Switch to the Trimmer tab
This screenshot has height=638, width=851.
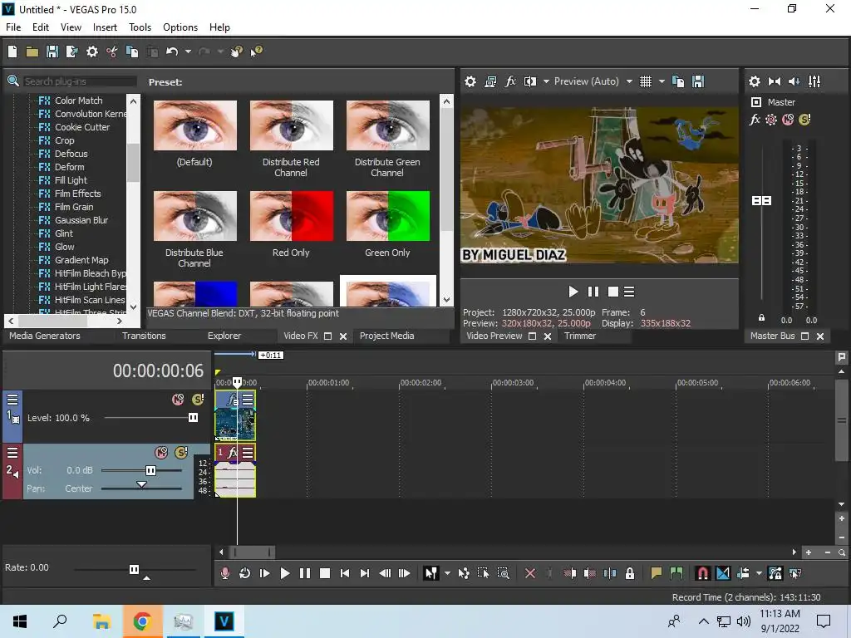click(579, 336)
